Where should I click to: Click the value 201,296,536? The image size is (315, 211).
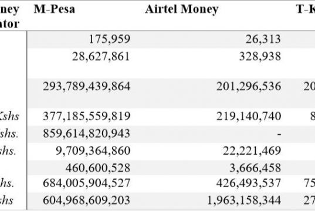[249, 87]
